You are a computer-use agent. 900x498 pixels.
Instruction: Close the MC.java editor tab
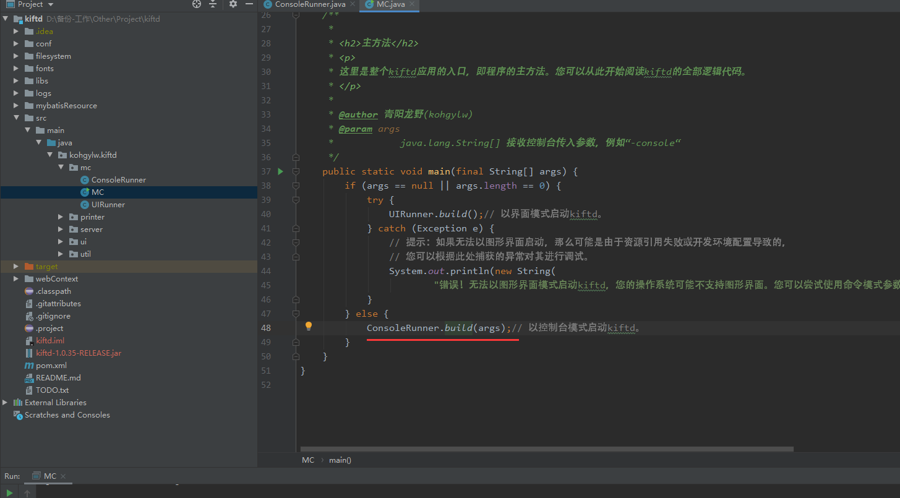click(x=411, y=4)
